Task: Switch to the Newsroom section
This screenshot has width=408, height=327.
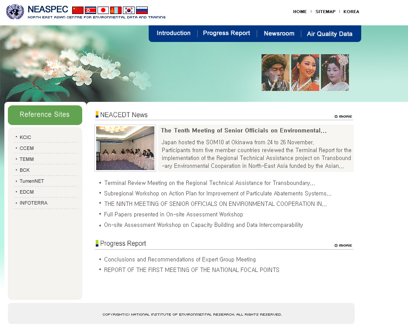Action: [279, 33]
